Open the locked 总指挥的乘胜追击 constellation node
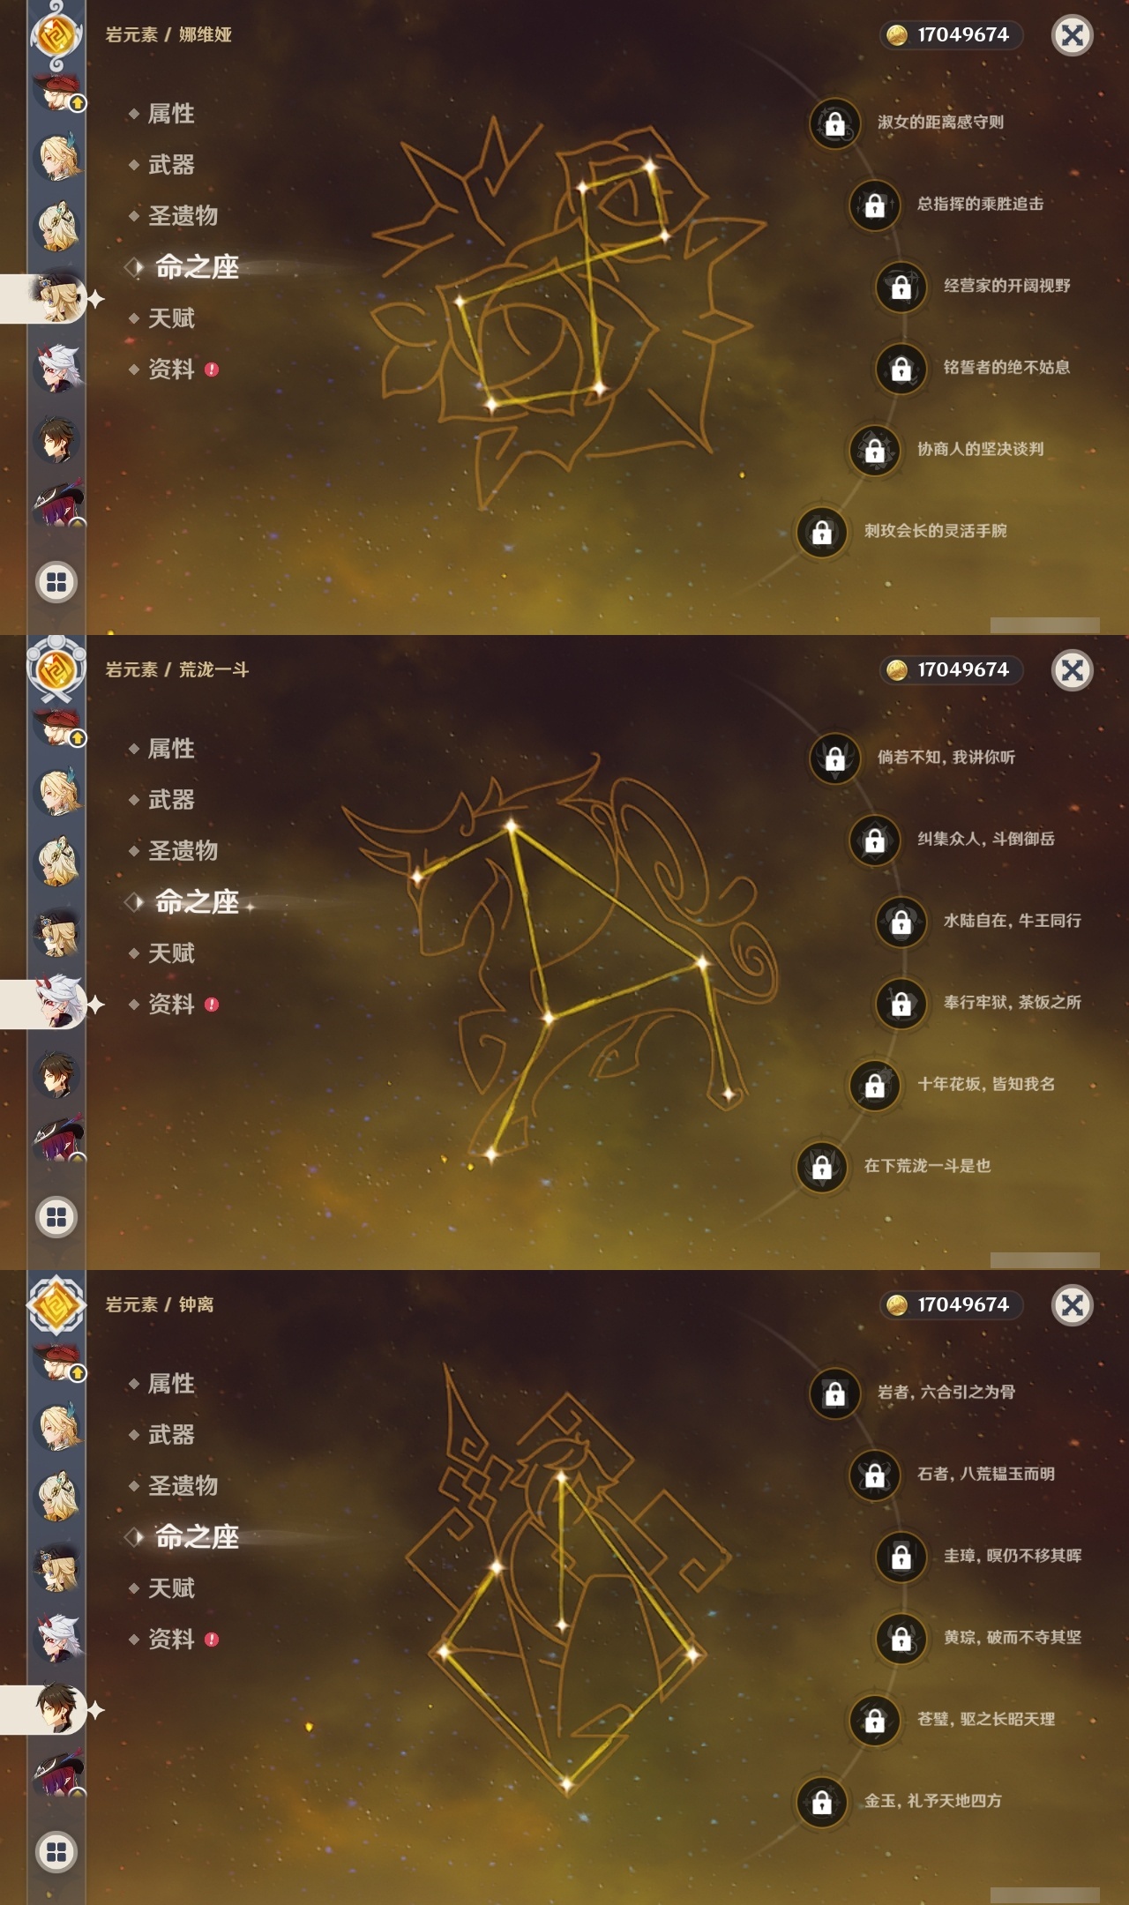The image size is (1129, 1905). (x=875, y=205)
